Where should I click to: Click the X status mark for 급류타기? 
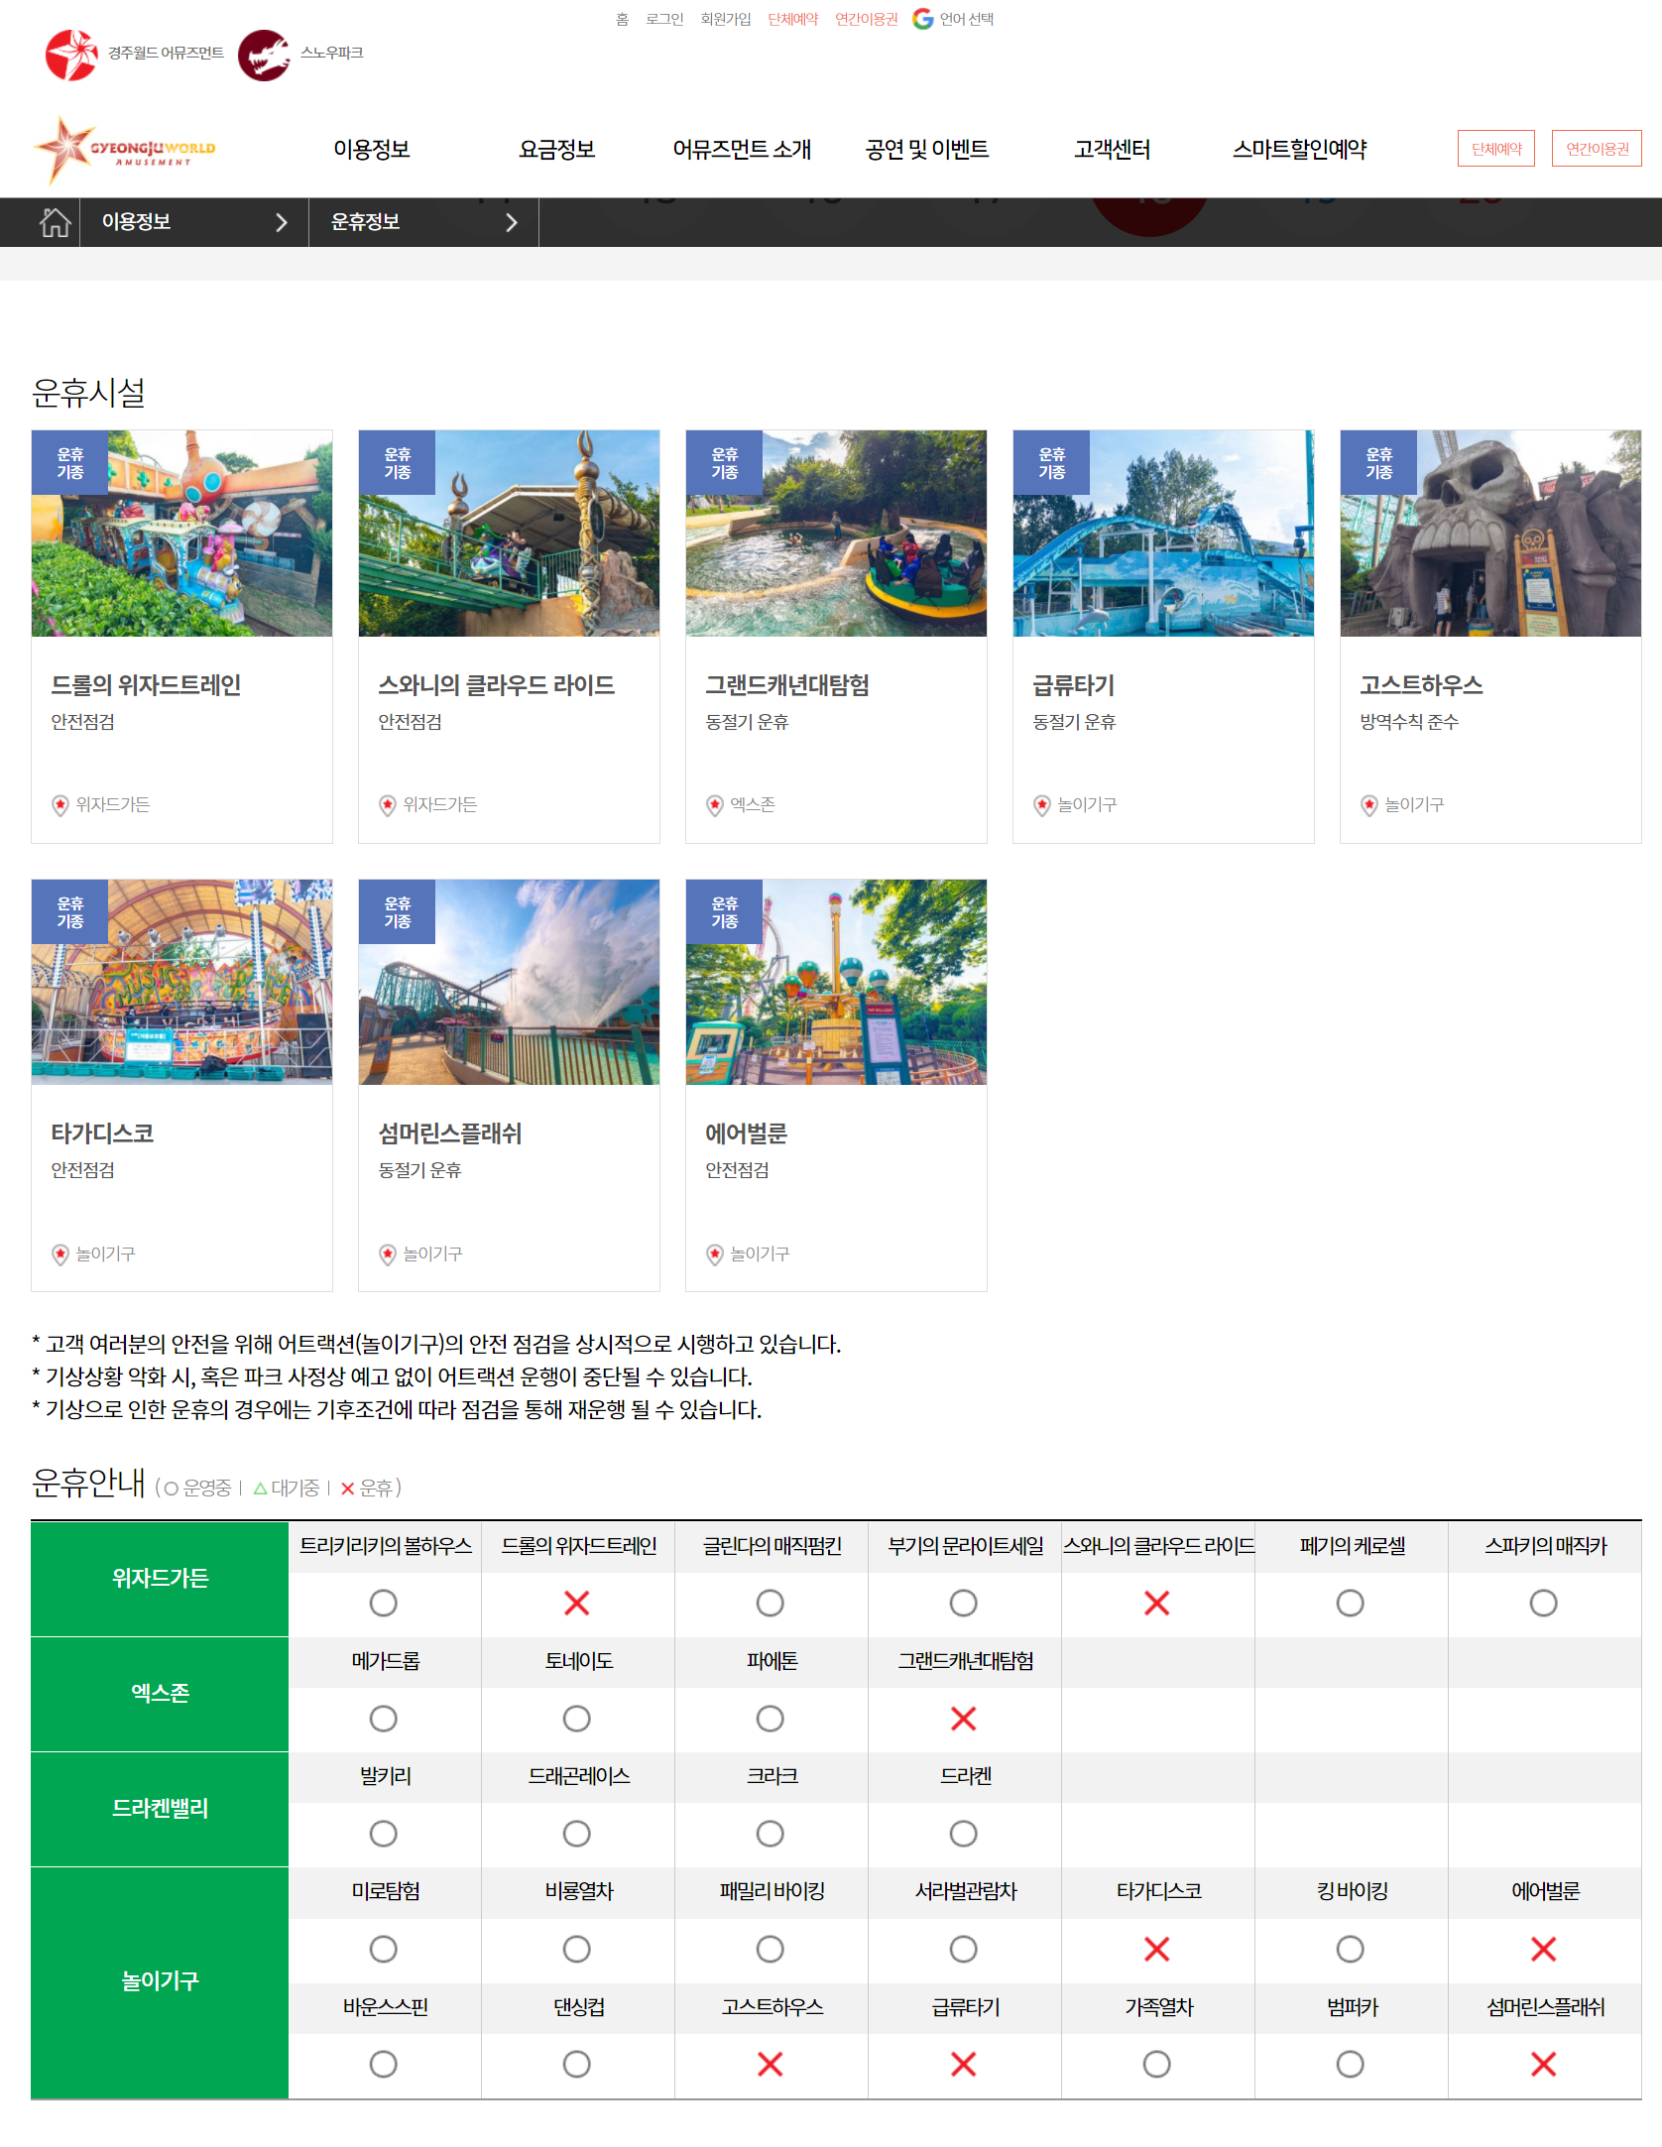[x=964, y=2065]
